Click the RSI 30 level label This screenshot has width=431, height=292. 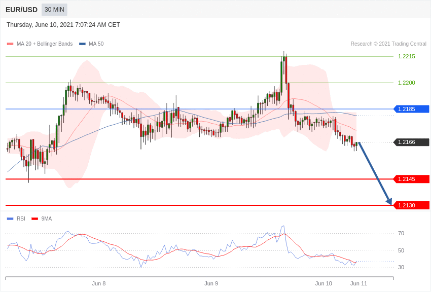[401, 267]
